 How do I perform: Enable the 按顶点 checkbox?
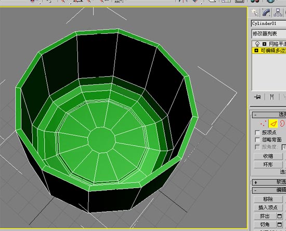tap(257, 133)
